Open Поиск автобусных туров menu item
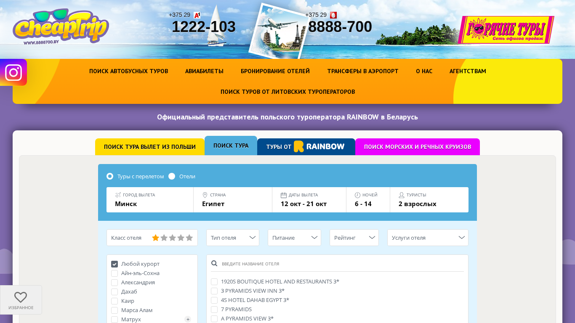This screenshot has height=323, width=575. coord(129,71)
